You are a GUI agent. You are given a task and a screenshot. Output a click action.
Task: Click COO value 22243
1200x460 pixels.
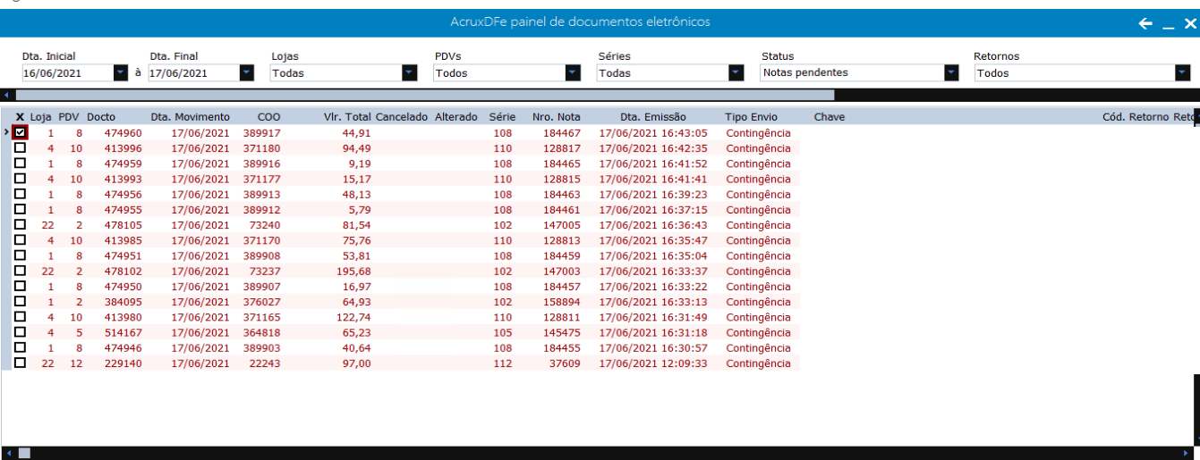[265, 364]
